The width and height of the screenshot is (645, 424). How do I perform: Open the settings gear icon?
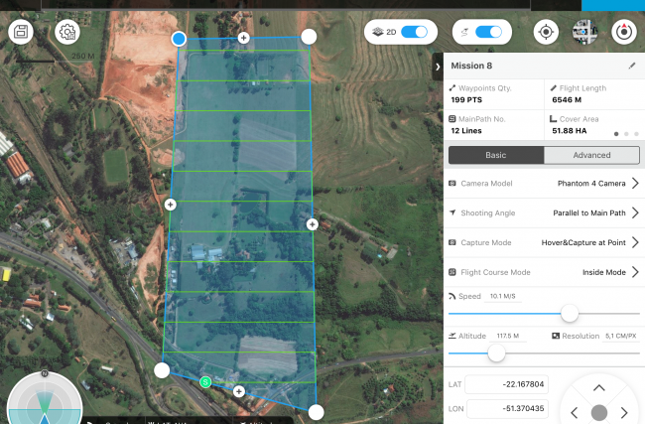(67, 32)
